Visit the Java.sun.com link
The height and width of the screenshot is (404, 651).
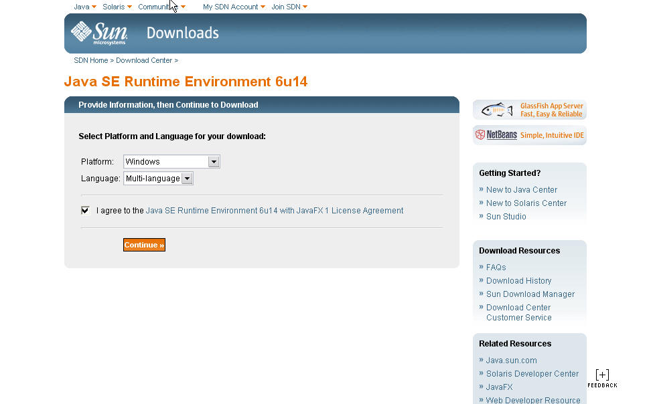pyautogui.click(x=511, y=360)
